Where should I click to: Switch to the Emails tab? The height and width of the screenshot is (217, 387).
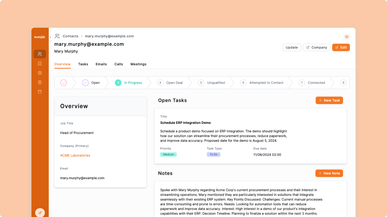[x=101, y=64]
